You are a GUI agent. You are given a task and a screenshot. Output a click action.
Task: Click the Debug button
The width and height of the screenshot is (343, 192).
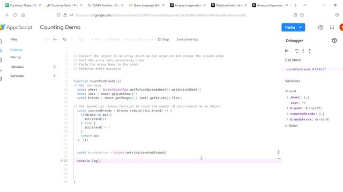point(113,39)
